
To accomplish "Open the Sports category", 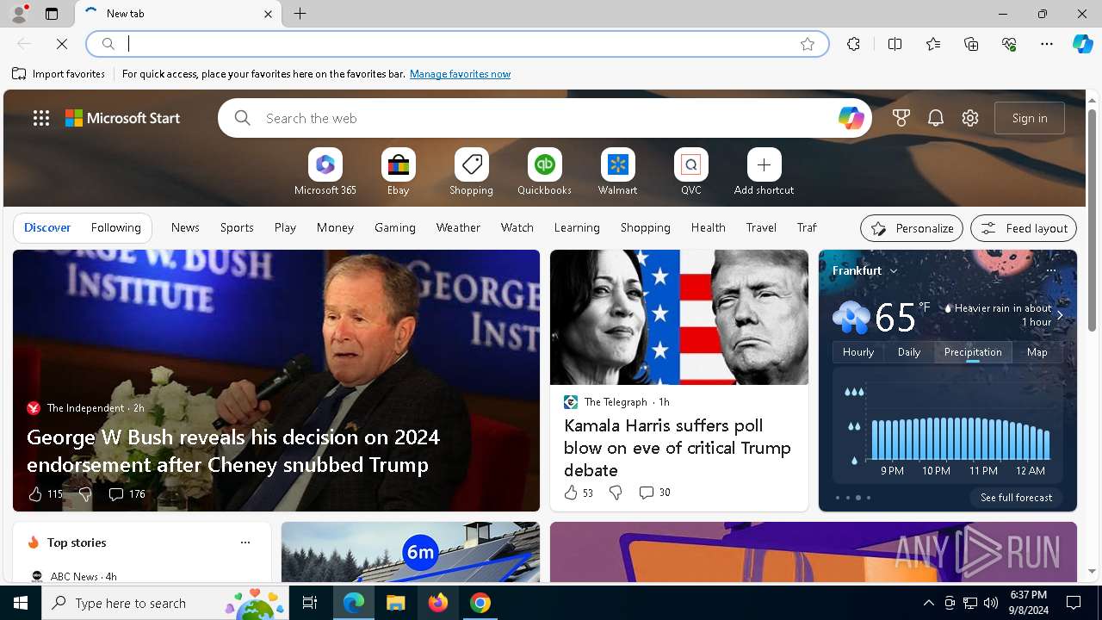I will pos(237,228).
